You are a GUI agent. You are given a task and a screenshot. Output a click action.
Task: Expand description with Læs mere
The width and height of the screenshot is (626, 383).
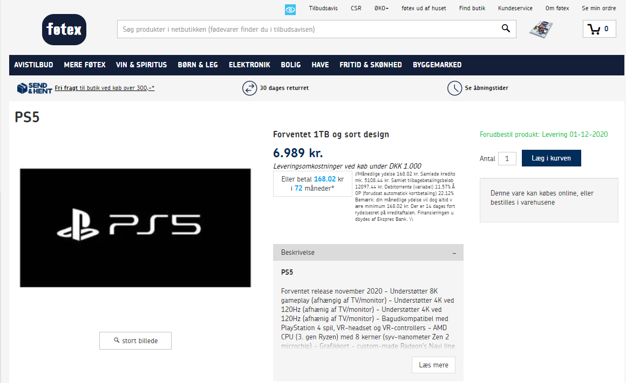(x=433, y=365)
